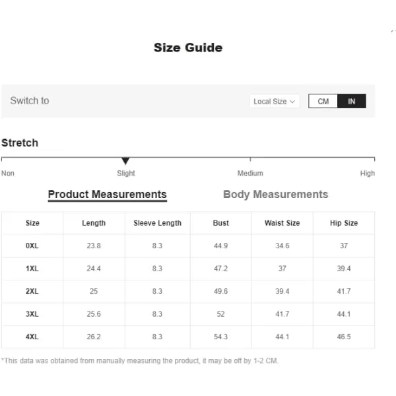Screen dimensions: 396x396
Task: Select the 2XL size row
Action: [188, 291]
